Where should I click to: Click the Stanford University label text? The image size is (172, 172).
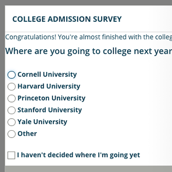click(x=50, y=110)
